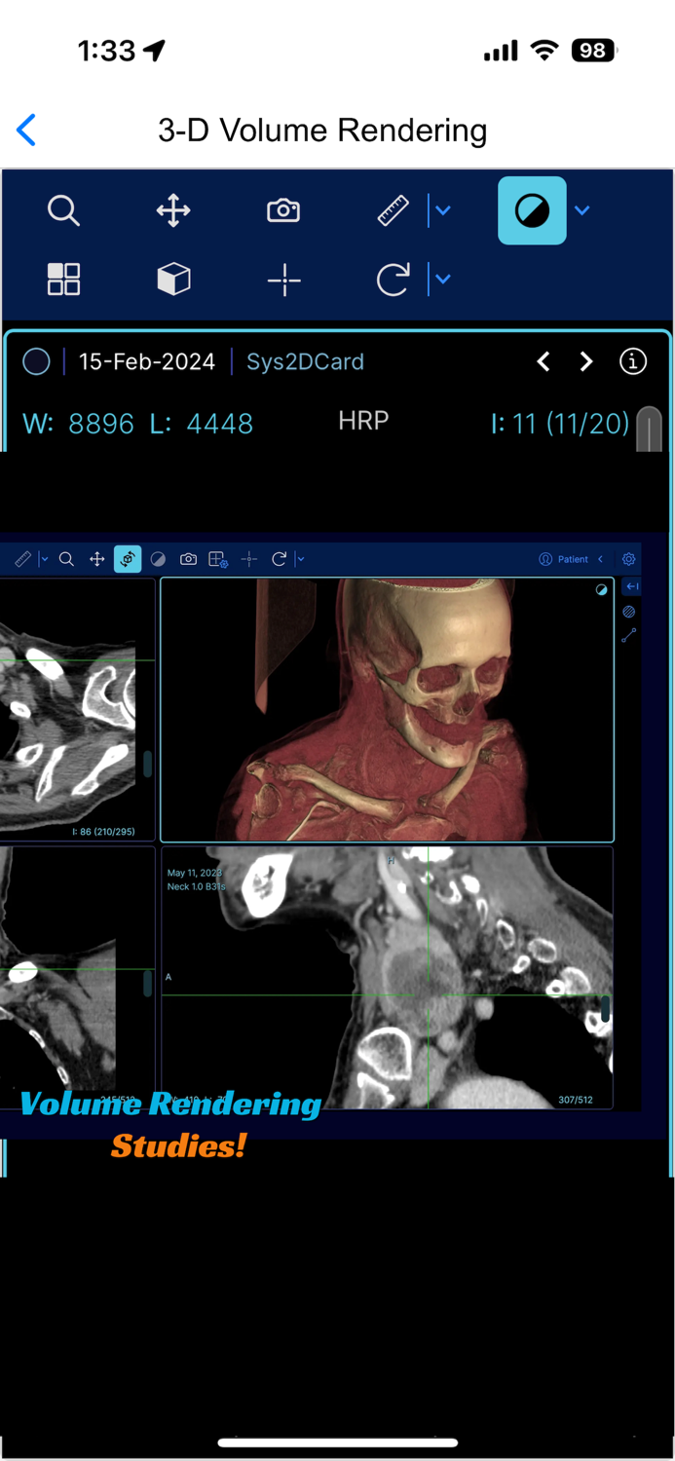This screenshot has height=1461, width=675.
Task: Tap the level value 4448
Action: (x=219, y=424)
